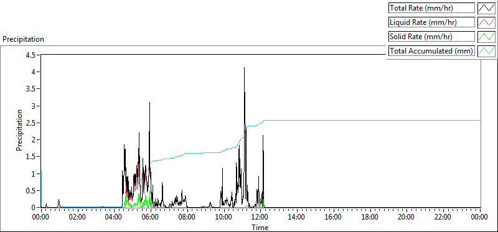Click the 00:00 start time axis marker

tap(41, 218)
